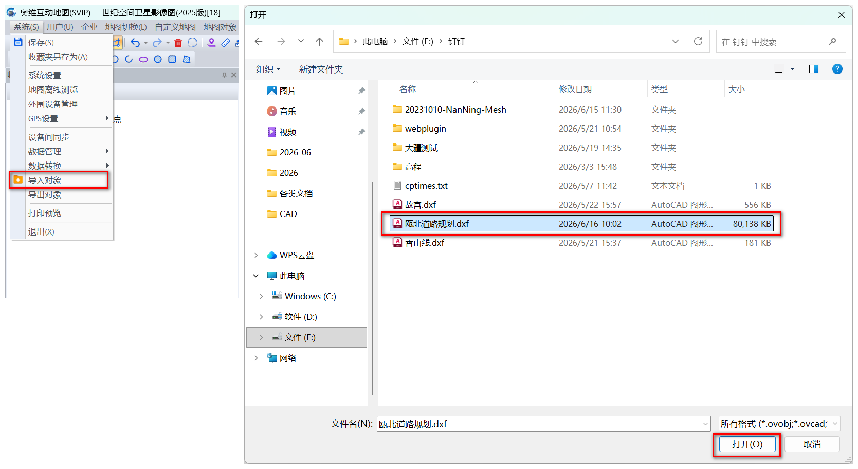Viewport: 858px width, 469px height.
Task: Expand the Windows (C:) drive node
Action: [261, 296]
